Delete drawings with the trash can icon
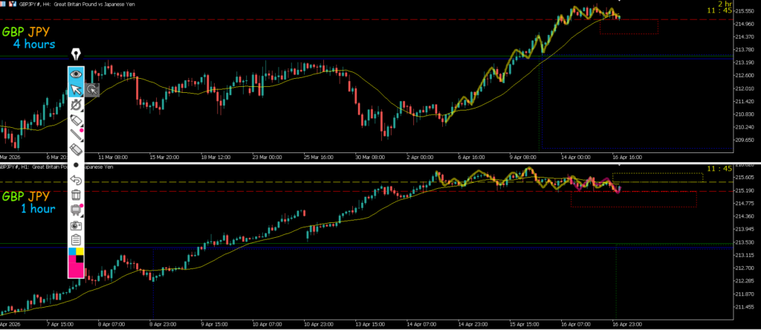 point(76,195)
